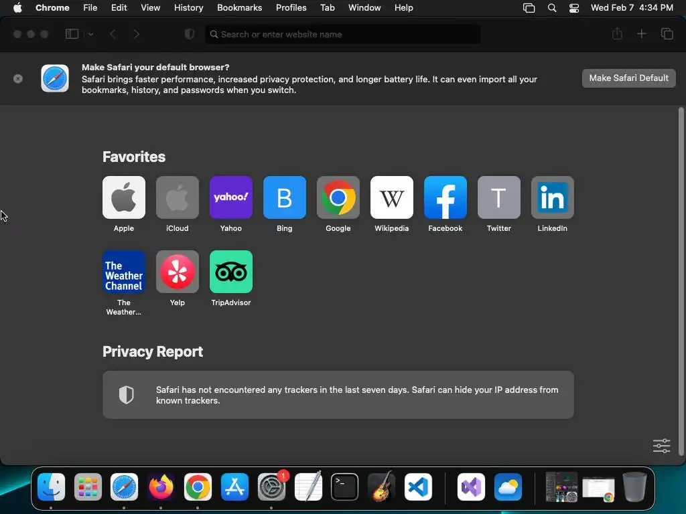
Task: Open Safari from the Dock
Action: click(x=124, y=487)
